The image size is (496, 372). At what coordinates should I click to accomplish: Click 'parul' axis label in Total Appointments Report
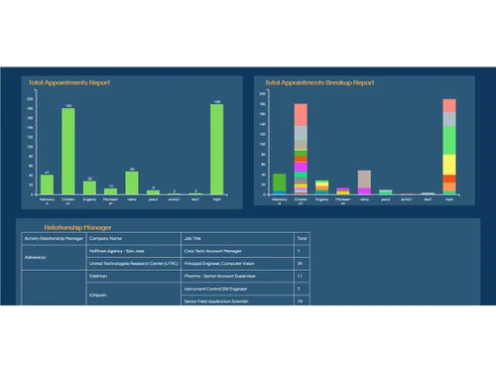point(153,199)
